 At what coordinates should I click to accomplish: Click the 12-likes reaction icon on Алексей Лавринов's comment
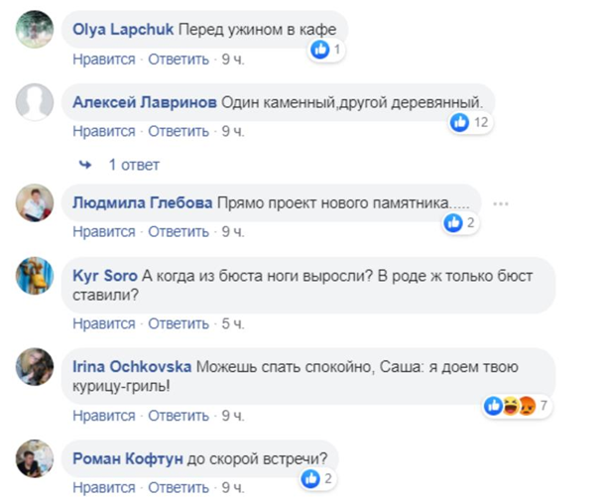[x=459, y=121]
